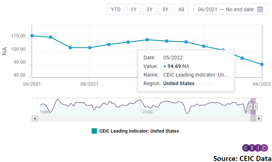272x162 pixels.
Task: Click the navigator timeline near 2000
Action: pyautogui.click(x=147, y=106)
